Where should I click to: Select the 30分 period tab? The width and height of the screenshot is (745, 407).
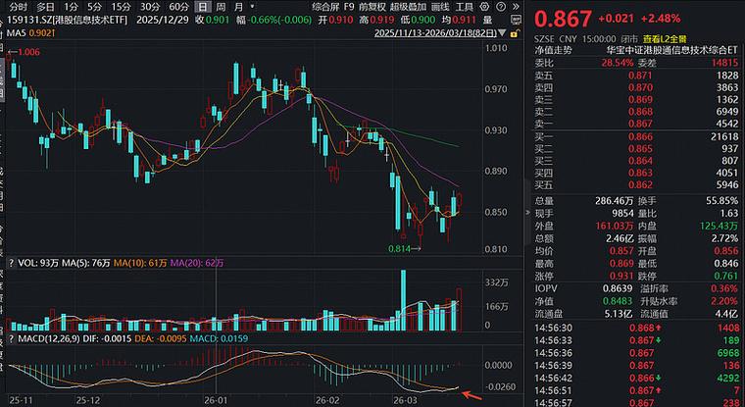pos(150,7)
